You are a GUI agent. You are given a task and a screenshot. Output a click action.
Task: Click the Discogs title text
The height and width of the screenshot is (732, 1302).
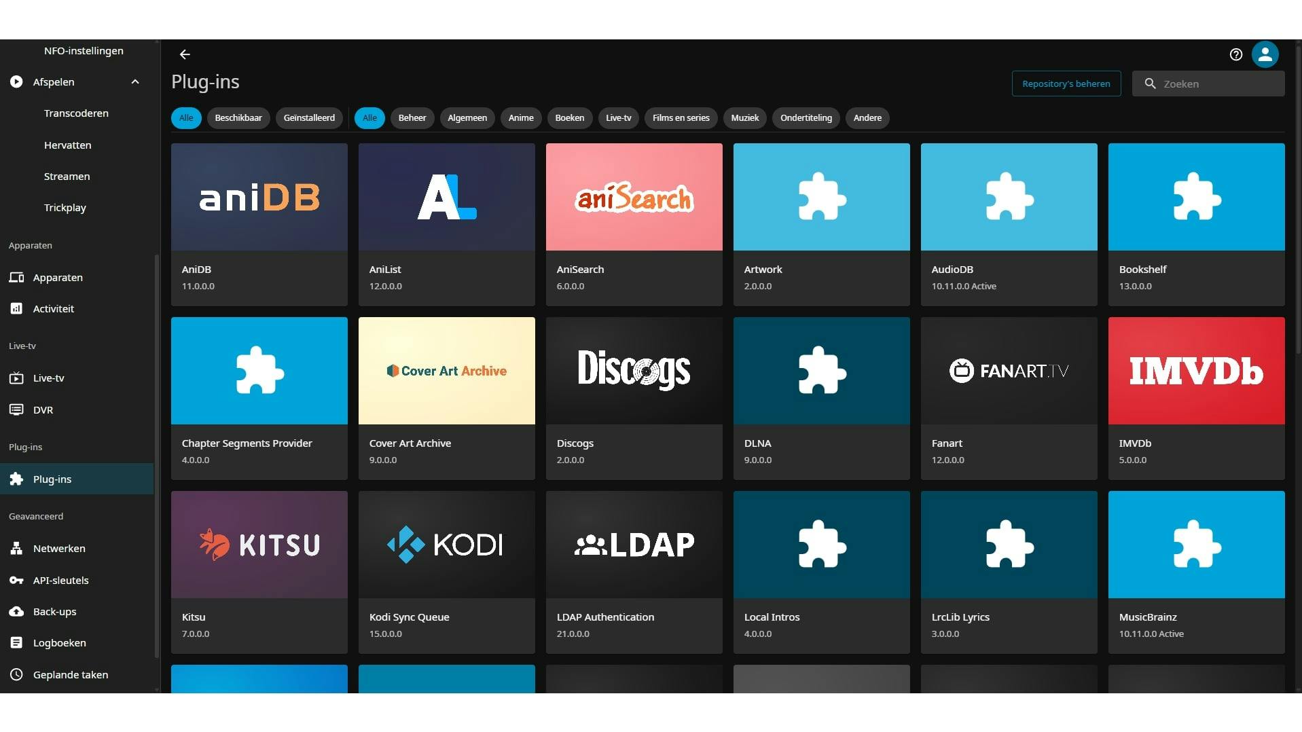tap(575, 443)
